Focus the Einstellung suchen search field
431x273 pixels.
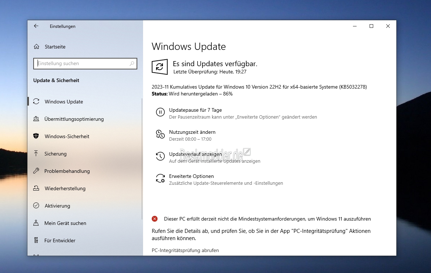[x=85, y=64]
